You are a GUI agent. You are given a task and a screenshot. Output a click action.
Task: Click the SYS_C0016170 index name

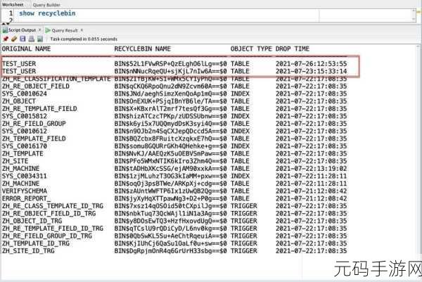point(24,146)
